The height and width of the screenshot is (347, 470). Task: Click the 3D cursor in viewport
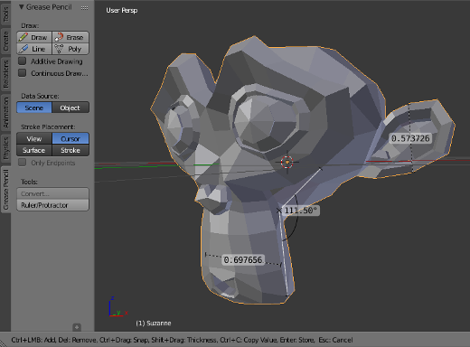287,162
